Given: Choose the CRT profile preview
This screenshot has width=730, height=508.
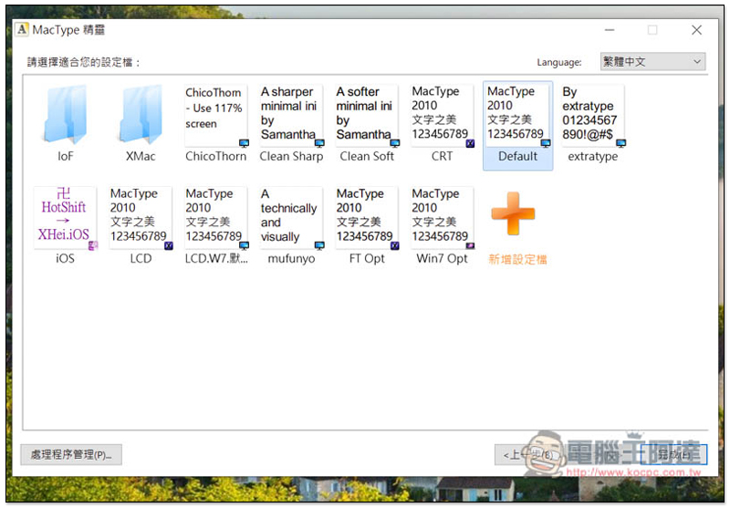Looking at the screenshot, I should click(443, 115).
